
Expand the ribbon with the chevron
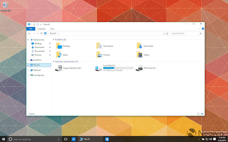[199, 29]
